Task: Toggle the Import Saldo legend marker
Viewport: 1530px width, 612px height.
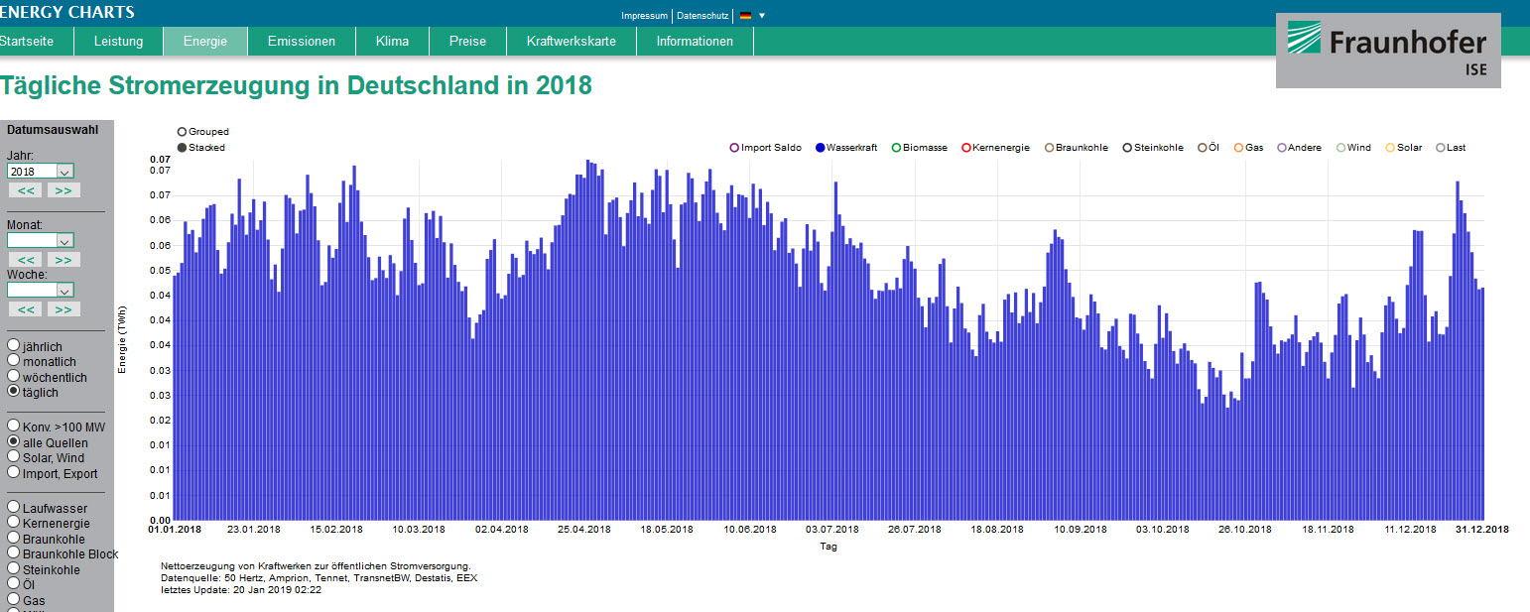Action: tap(734, 148)
